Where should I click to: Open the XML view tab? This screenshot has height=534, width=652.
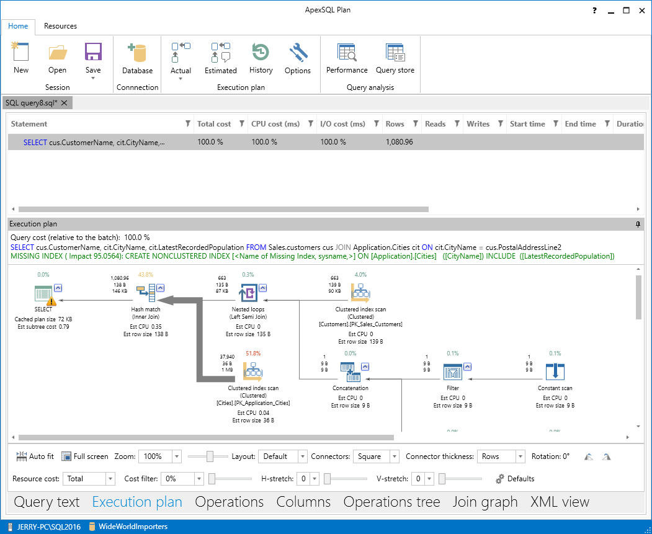[560, 502]
